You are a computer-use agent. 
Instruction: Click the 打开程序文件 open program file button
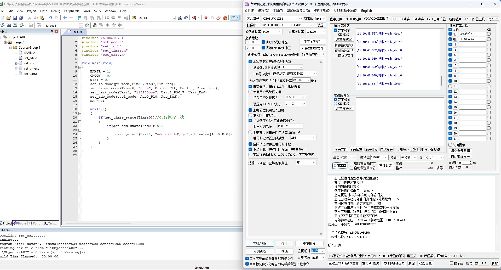click(x=312, y=42)
